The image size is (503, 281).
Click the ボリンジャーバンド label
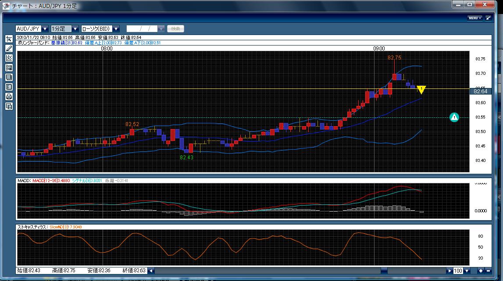coord(34,42)
